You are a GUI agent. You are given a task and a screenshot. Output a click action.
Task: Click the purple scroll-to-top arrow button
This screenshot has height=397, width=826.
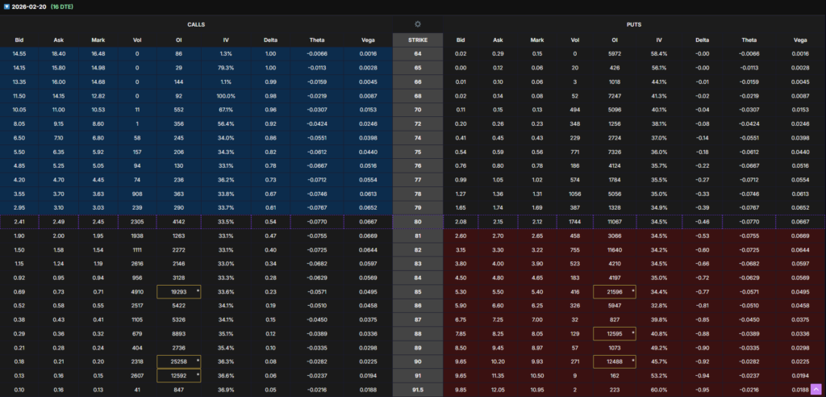click(814, 391)
